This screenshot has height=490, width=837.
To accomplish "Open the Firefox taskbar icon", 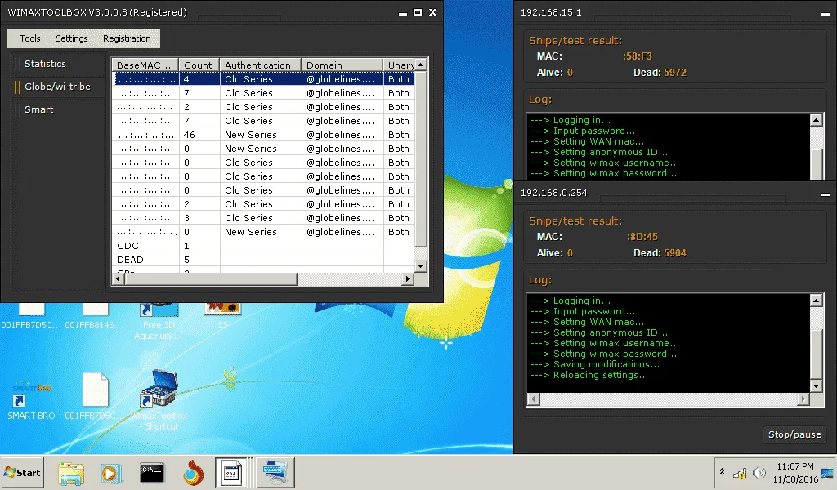I will click(193, 473).
